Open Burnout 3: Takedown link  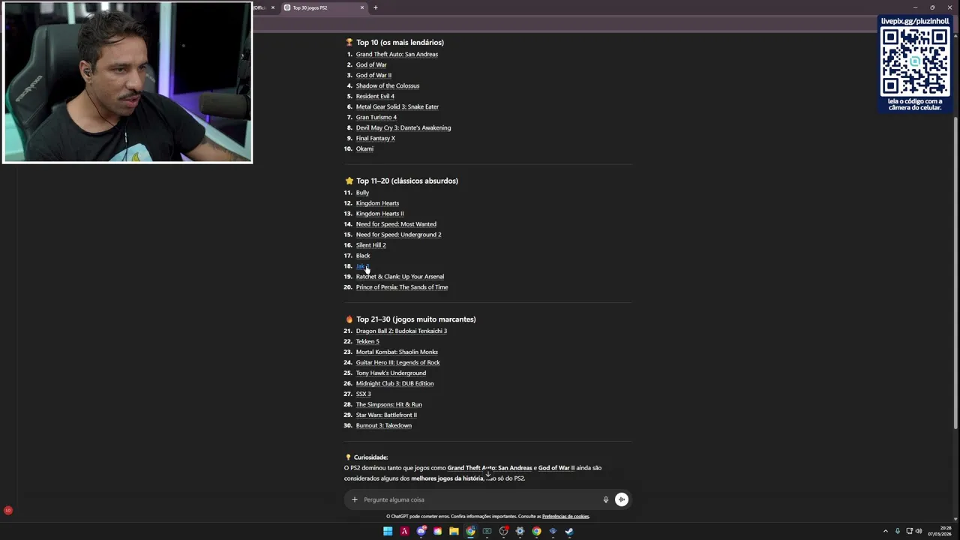[384, 425]
